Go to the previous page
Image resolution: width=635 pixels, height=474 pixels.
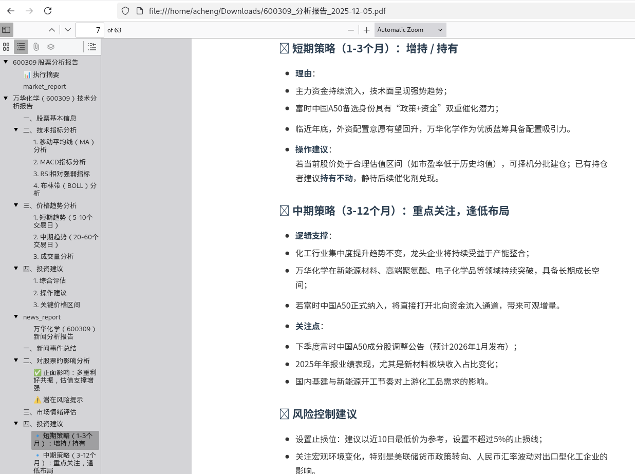52,30
